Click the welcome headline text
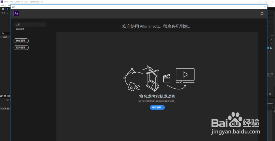Screen dimensions: 275x141 156,27
